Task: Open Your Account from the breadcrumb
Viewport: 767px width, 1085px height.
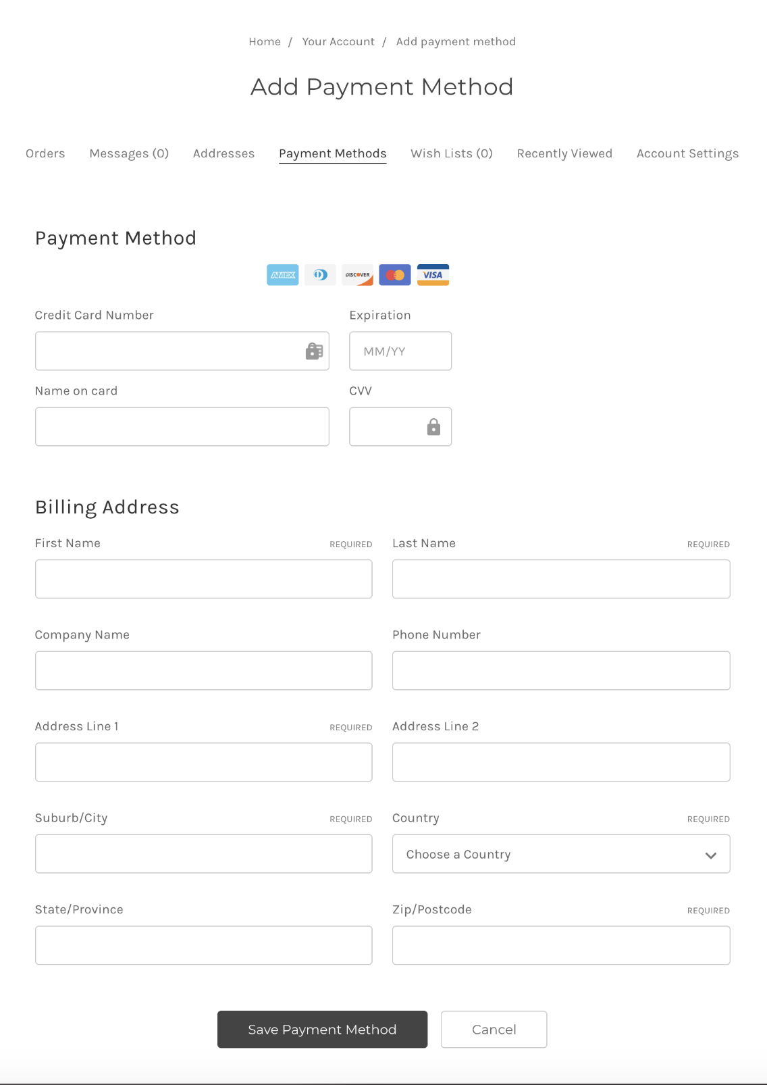Action: point(338,41)
